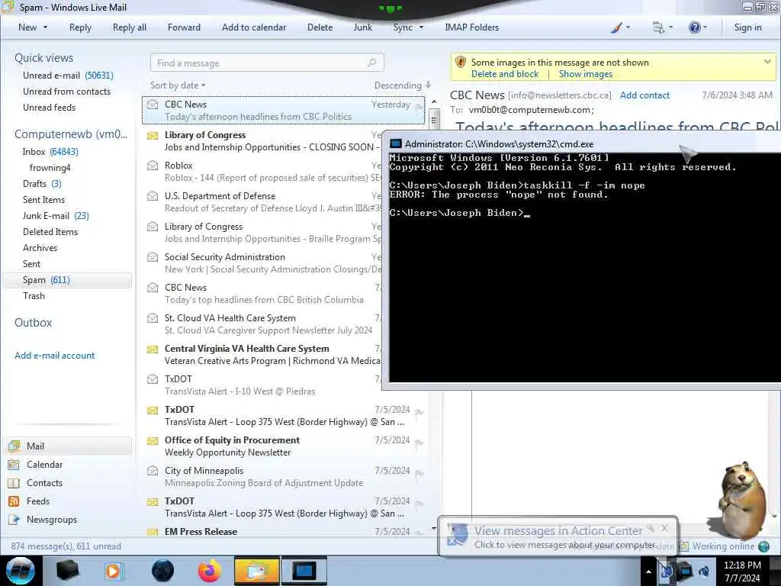Click Reply in toolbar
This screenshot has width=781, height=586.
80,27
